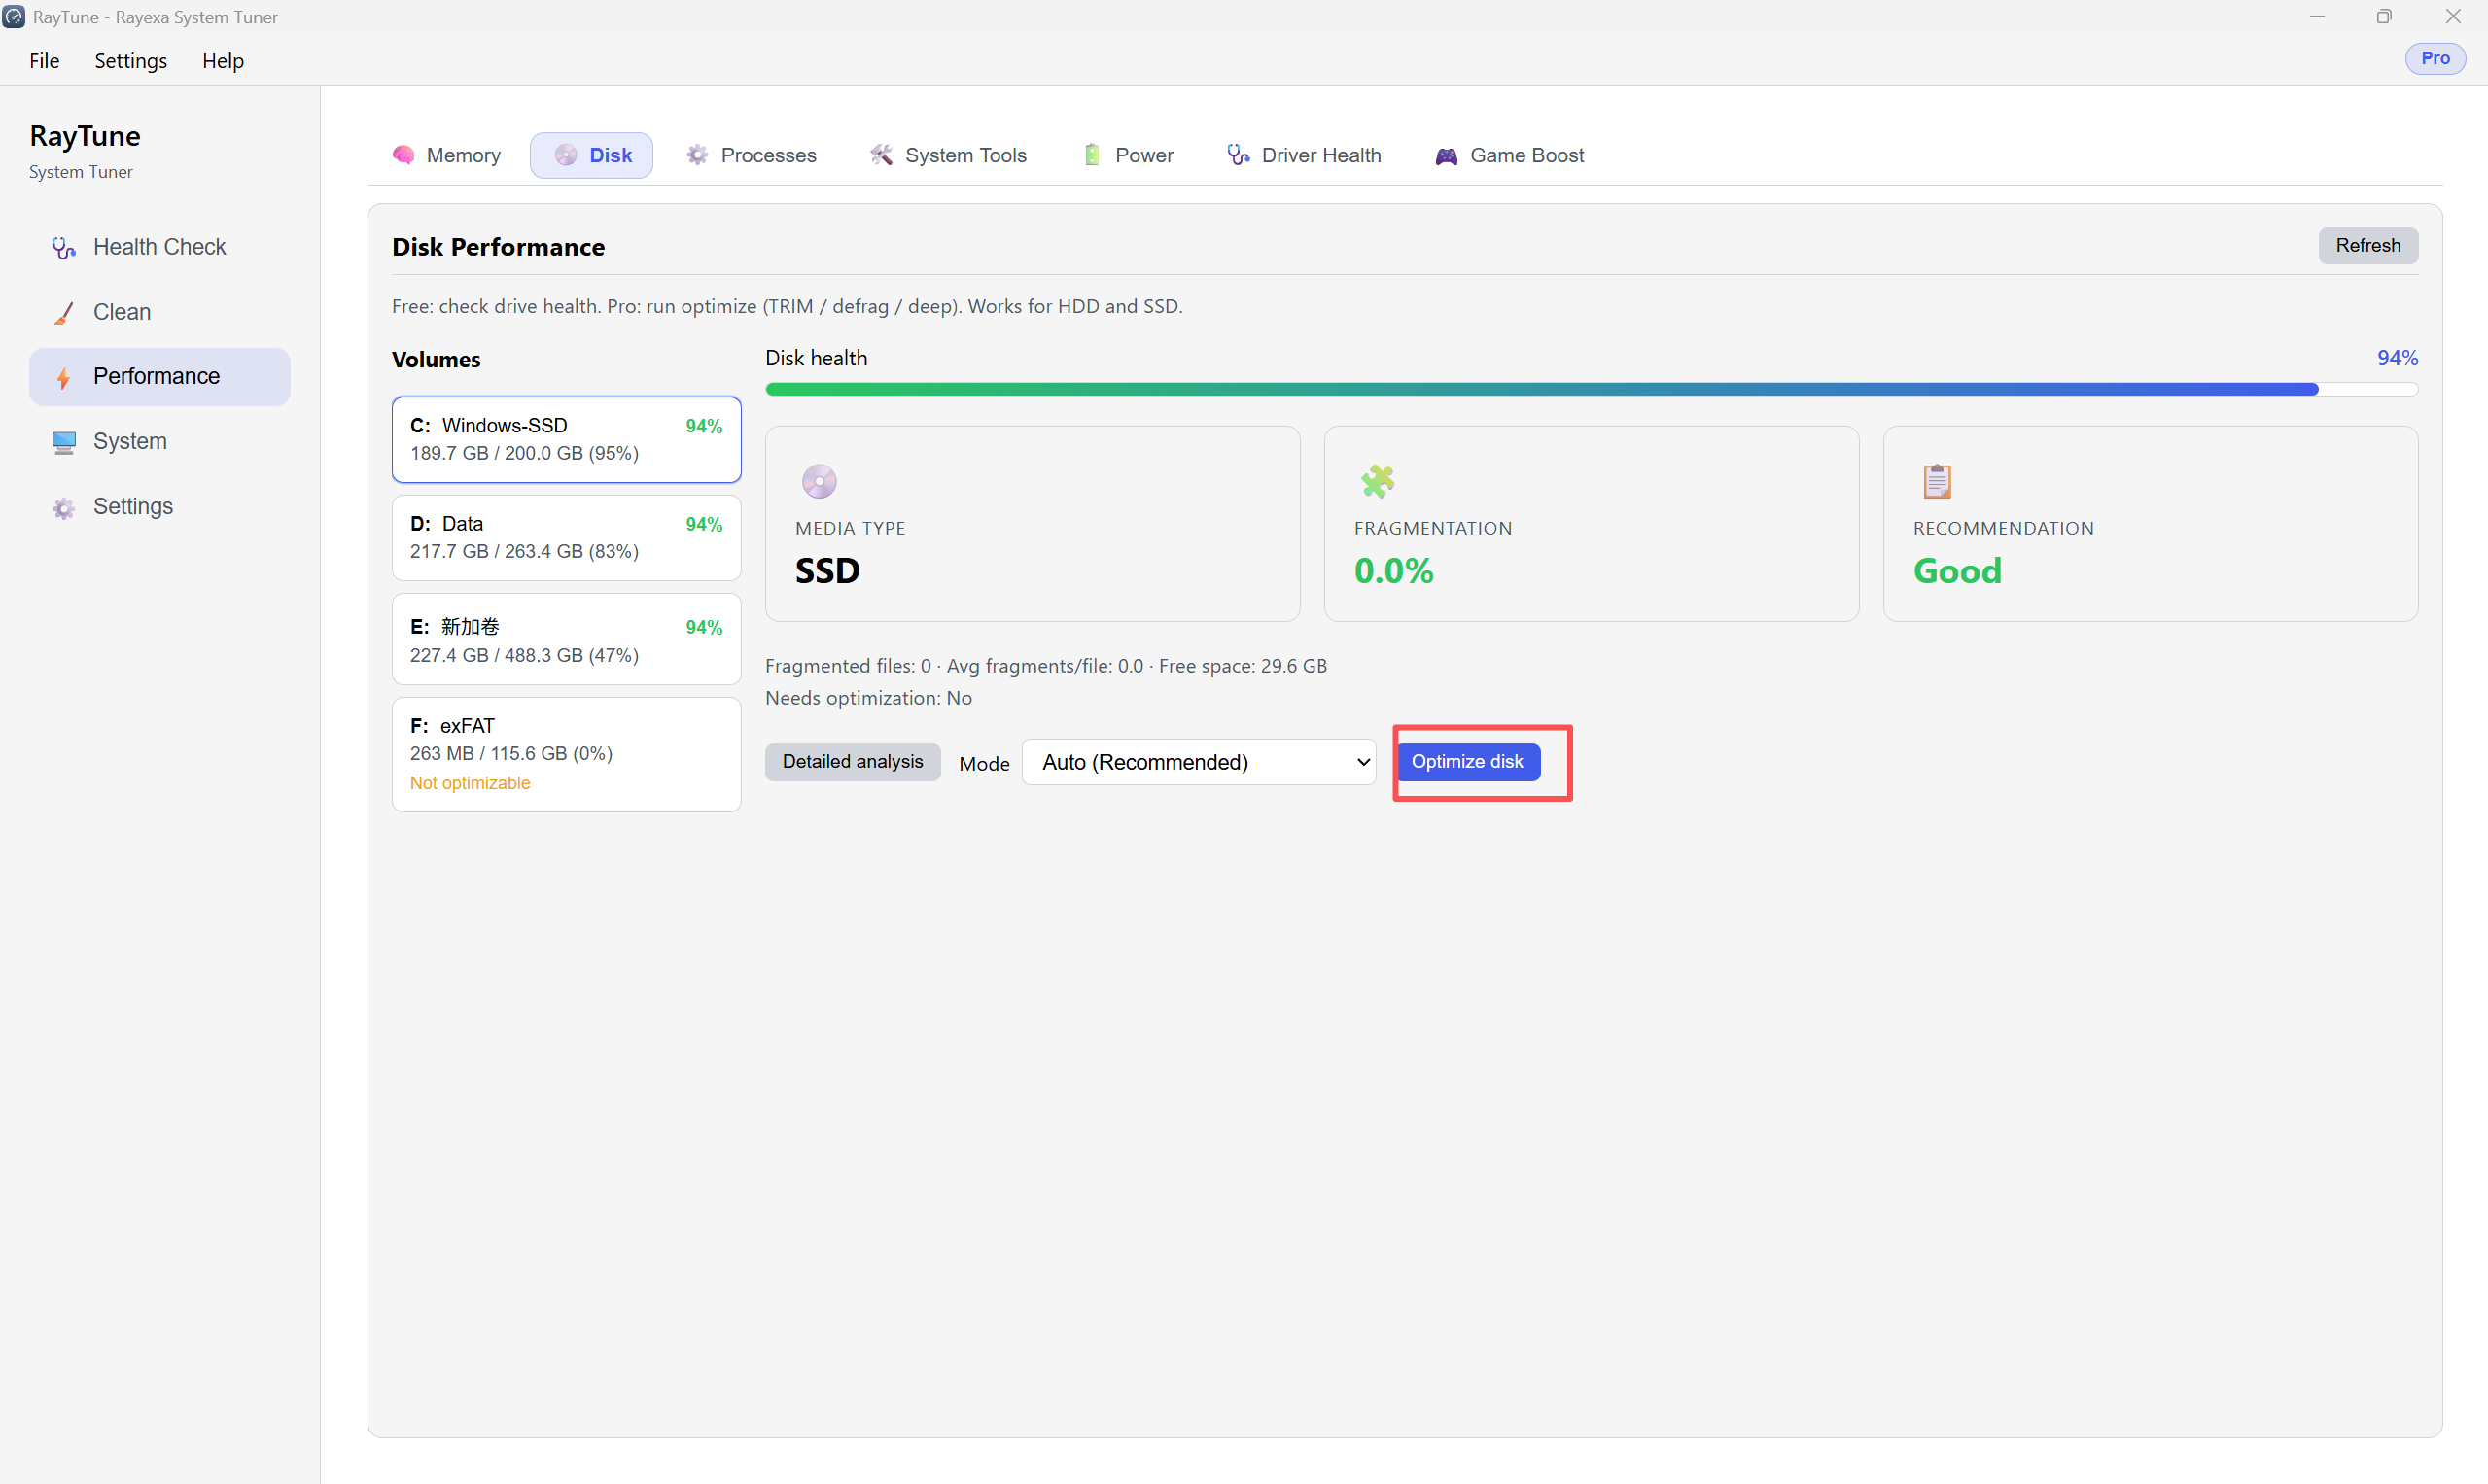Screen dimensions: 2488x1484
Task: Click the System Tools wrench icon
Action: 882,155
